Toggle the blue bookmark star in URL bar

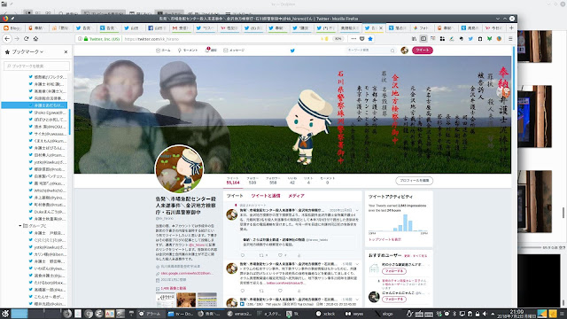click(x=370, y=39)
